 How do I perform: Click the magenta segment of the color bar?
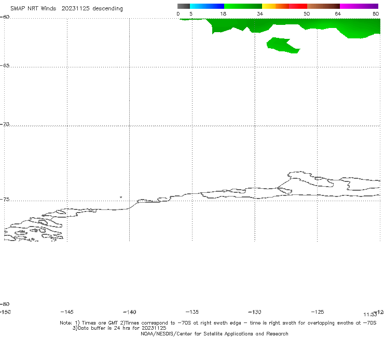(x=359, y=6)
